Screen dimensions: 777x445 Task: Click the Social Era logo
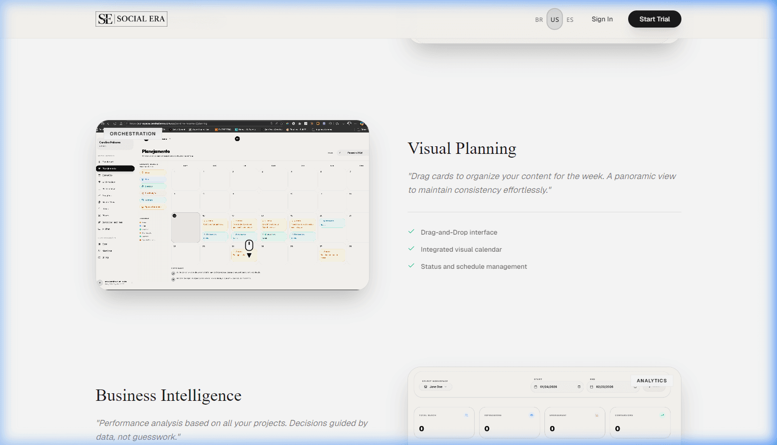coord(131,19)
